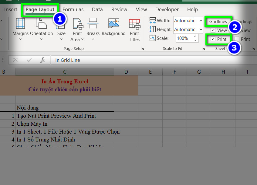Click the Orientation icon

(x=41, y=24)
